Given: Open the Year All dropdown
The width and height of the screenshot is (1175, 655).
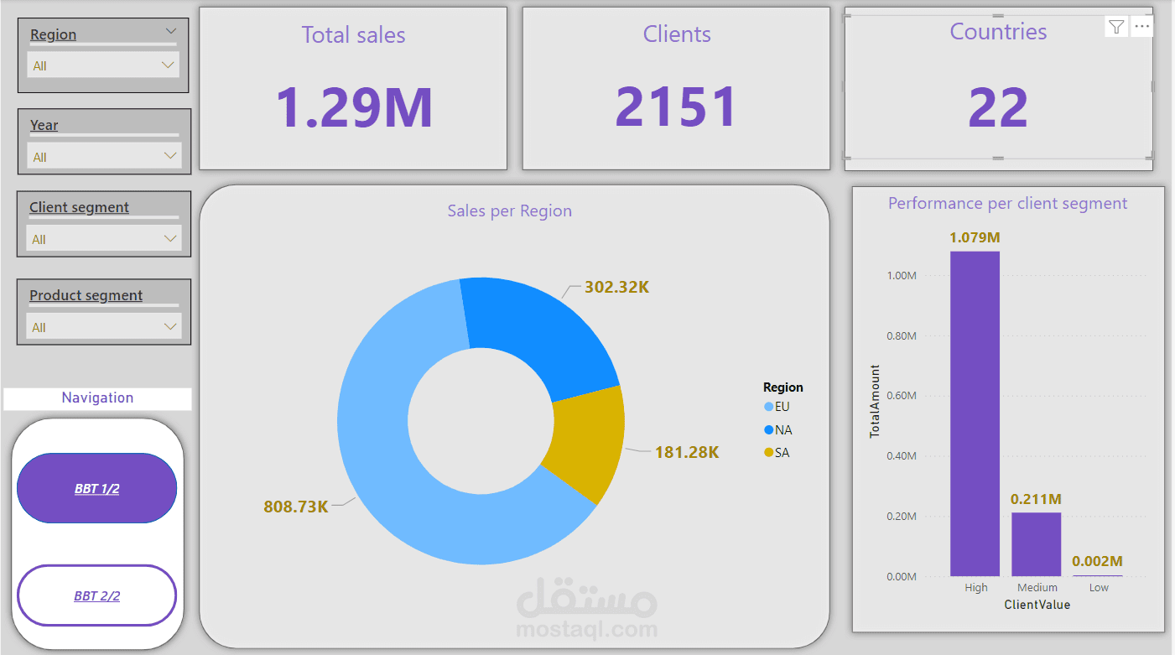Looking at the screenshot, I should click(104, 156).
